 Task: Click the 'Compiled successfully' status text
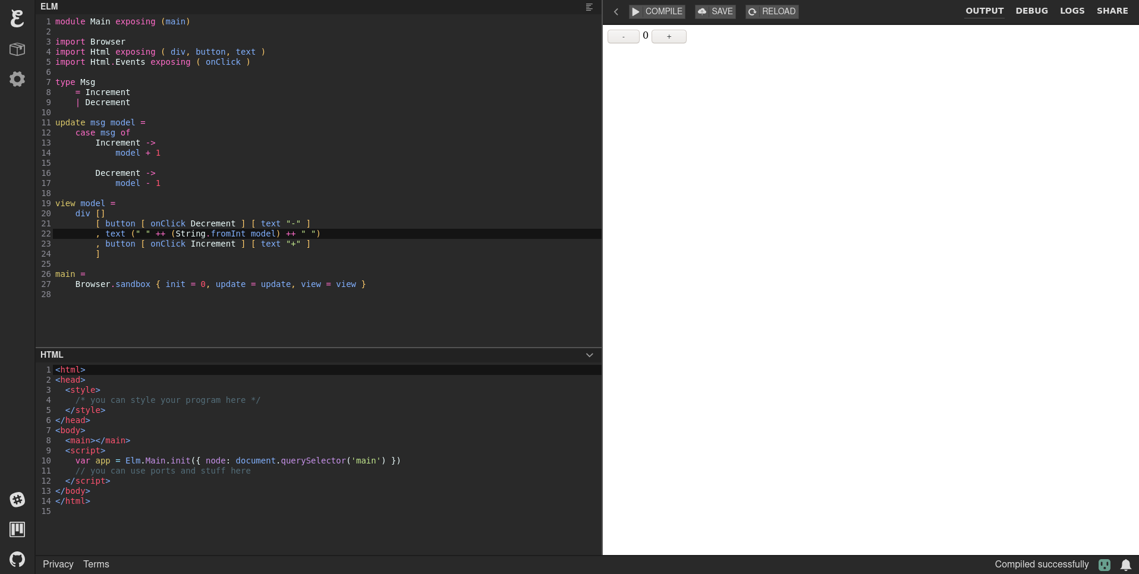coord(1042,564)
